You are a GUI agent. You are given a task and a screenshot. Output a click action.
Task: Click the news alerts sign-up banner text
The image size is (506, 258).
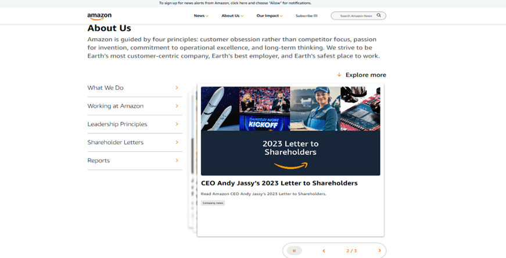(235, 3)
